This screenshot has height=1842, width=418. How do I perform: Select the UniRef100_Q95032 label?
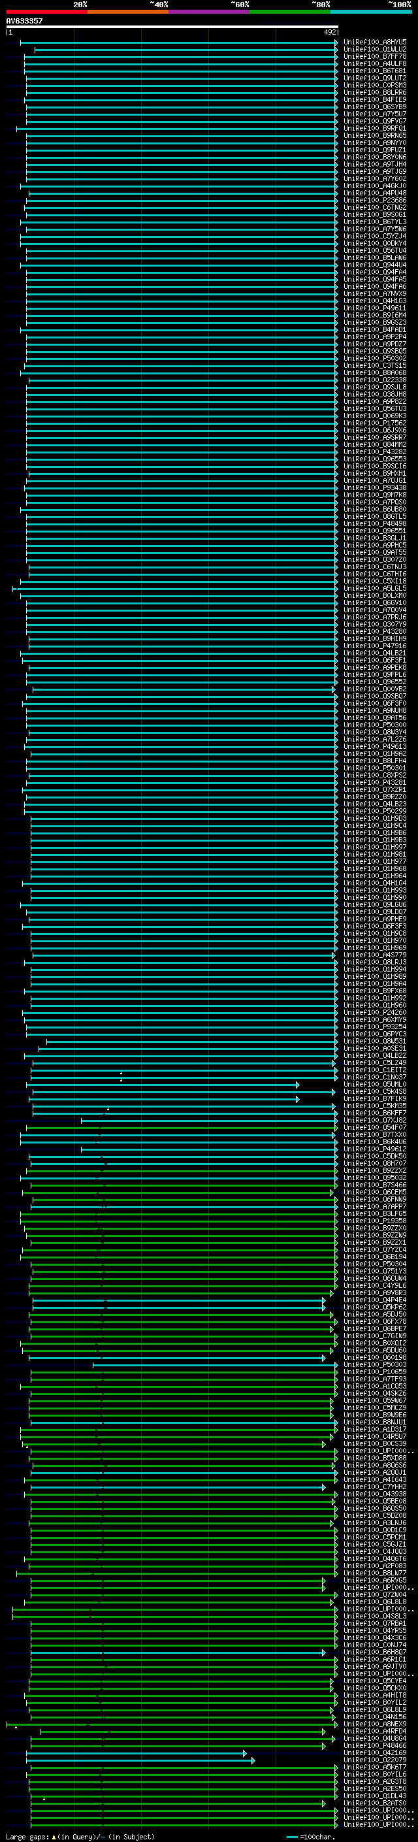(x=375, y=1177)
